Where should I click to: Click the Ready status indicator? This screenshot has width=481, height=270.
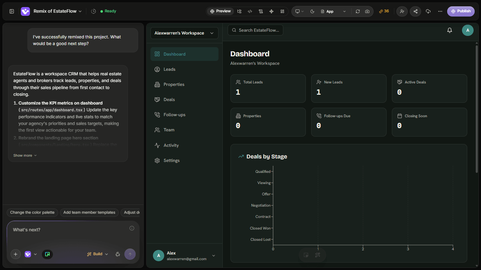[x=108, y=11]
